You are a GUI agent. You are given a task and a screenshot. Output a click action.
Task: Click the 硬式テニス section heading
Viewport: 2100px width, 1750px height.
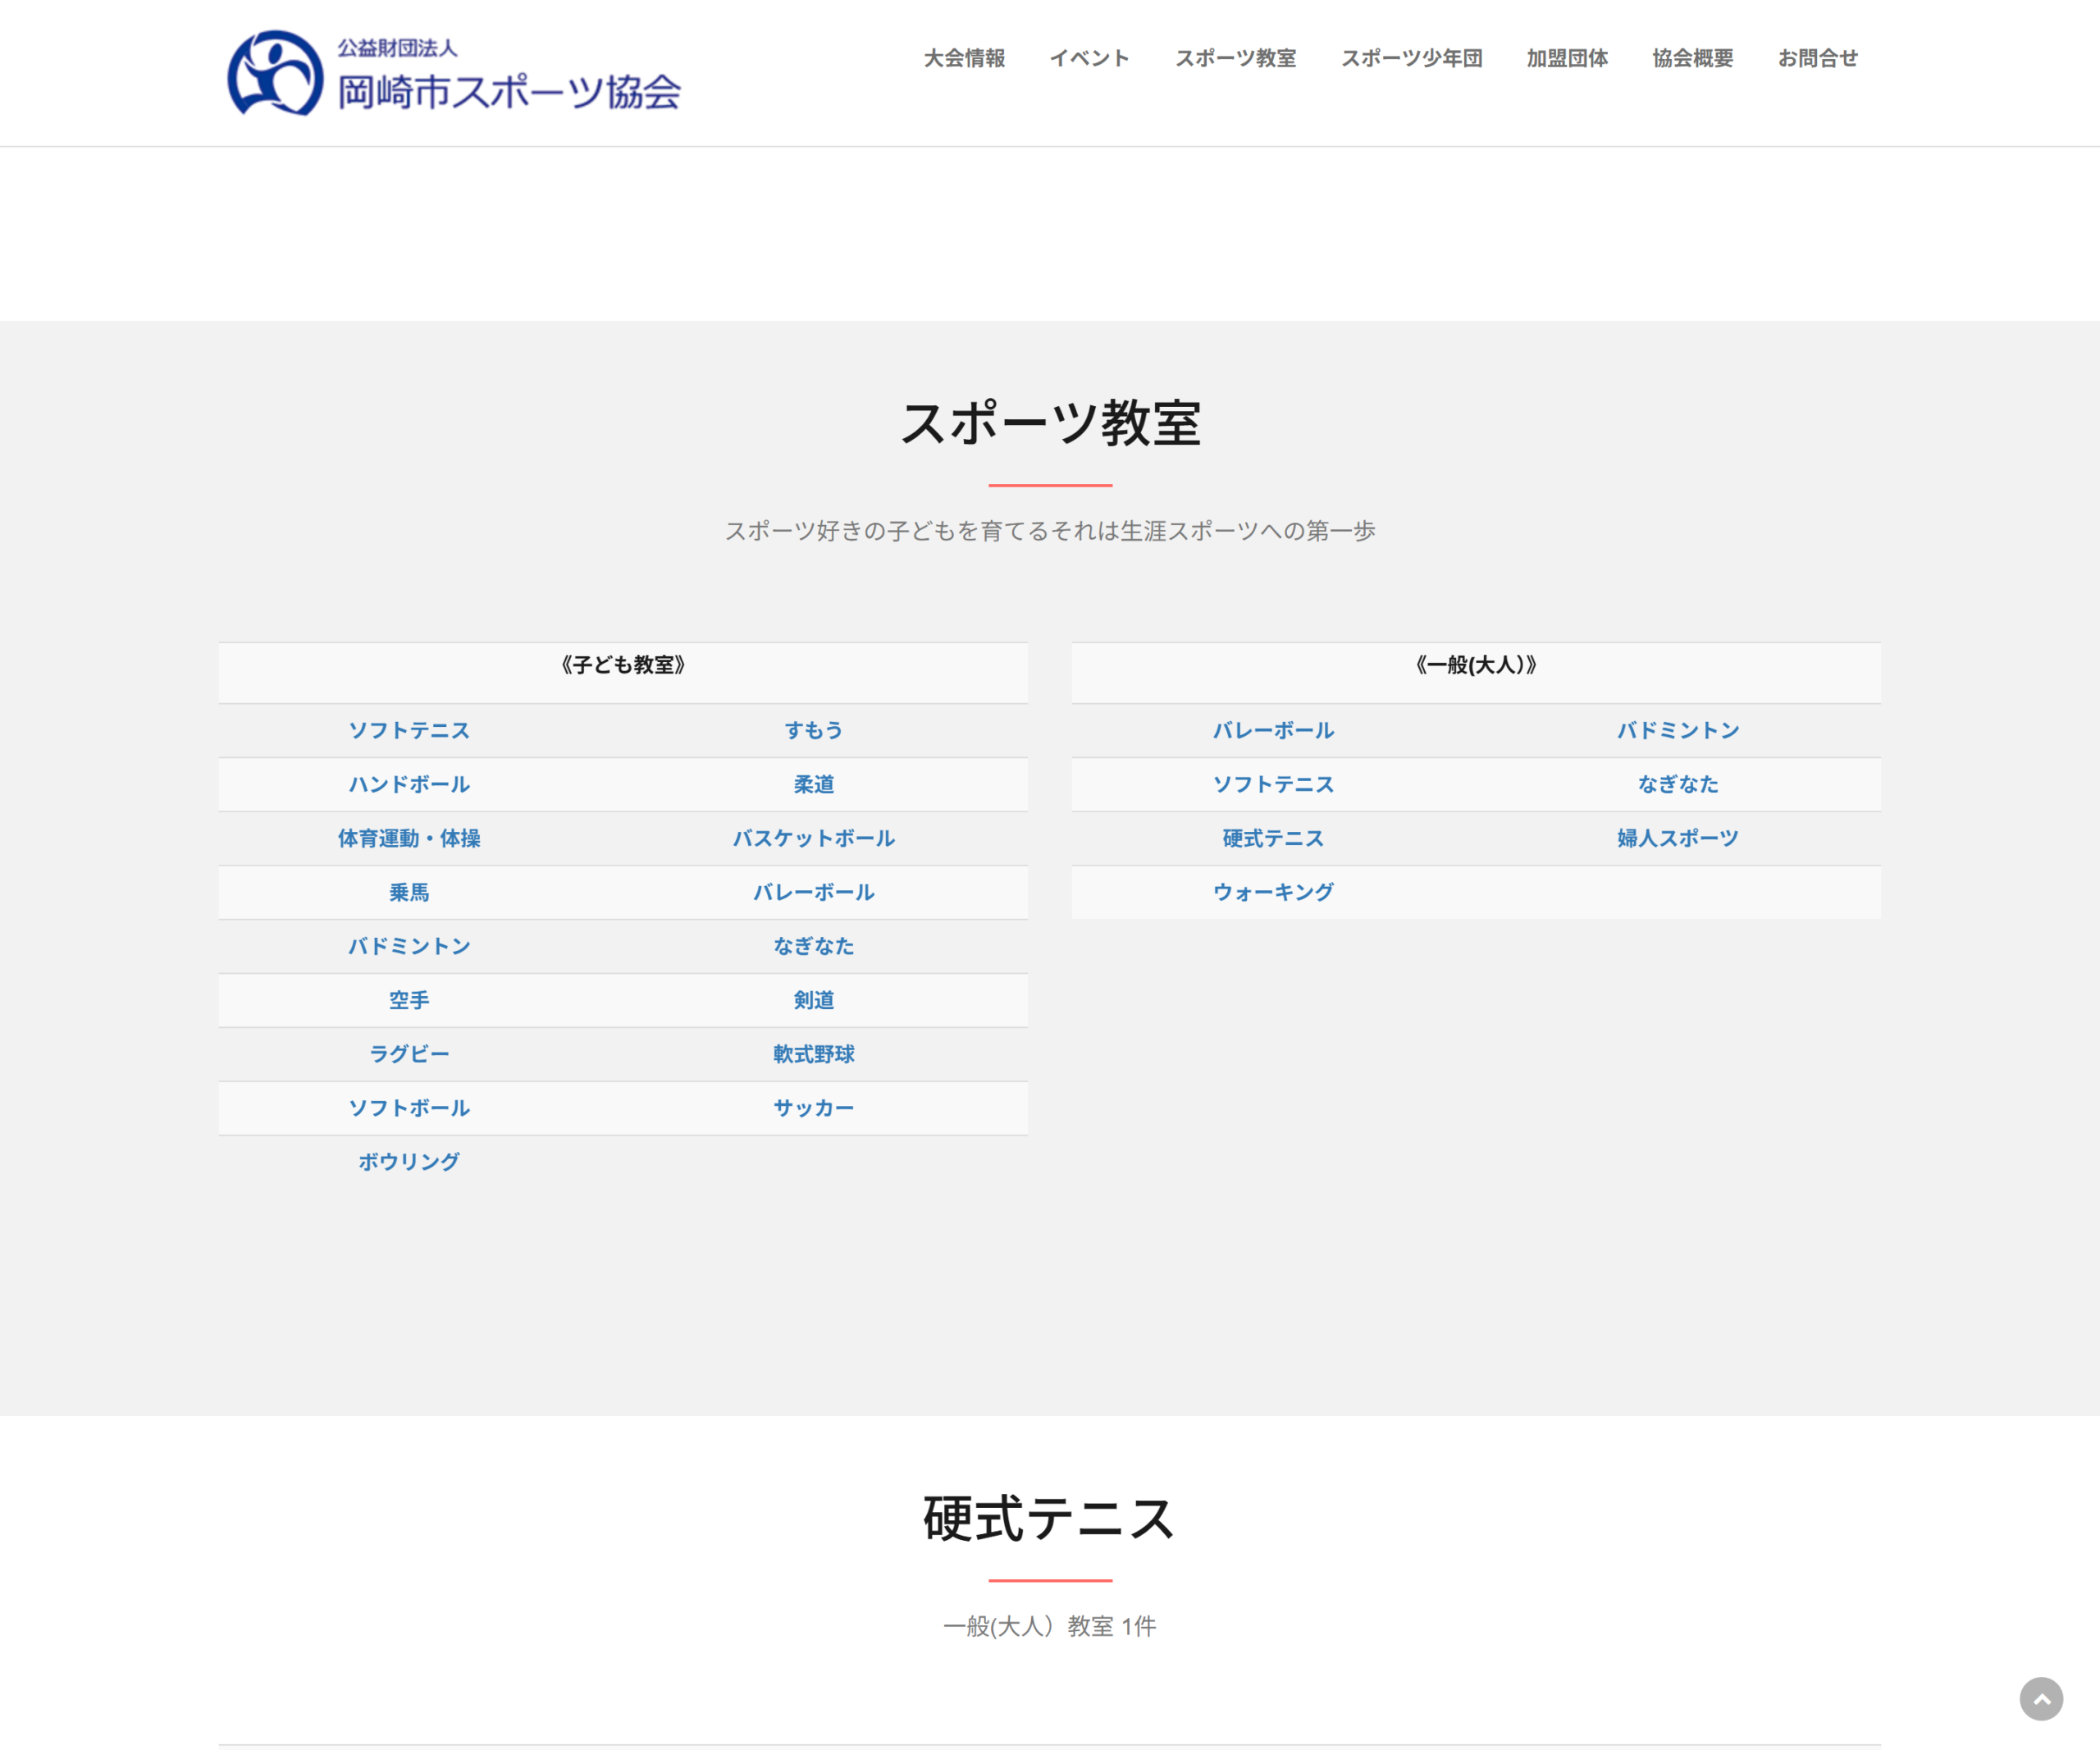1050,1518
